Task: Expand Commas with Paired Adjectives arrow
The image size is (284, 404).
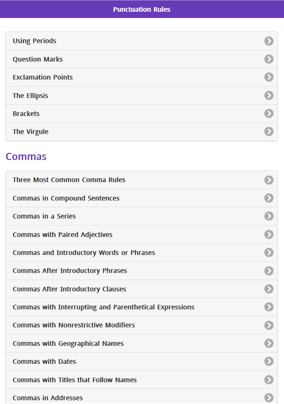Action: (269, 234)
